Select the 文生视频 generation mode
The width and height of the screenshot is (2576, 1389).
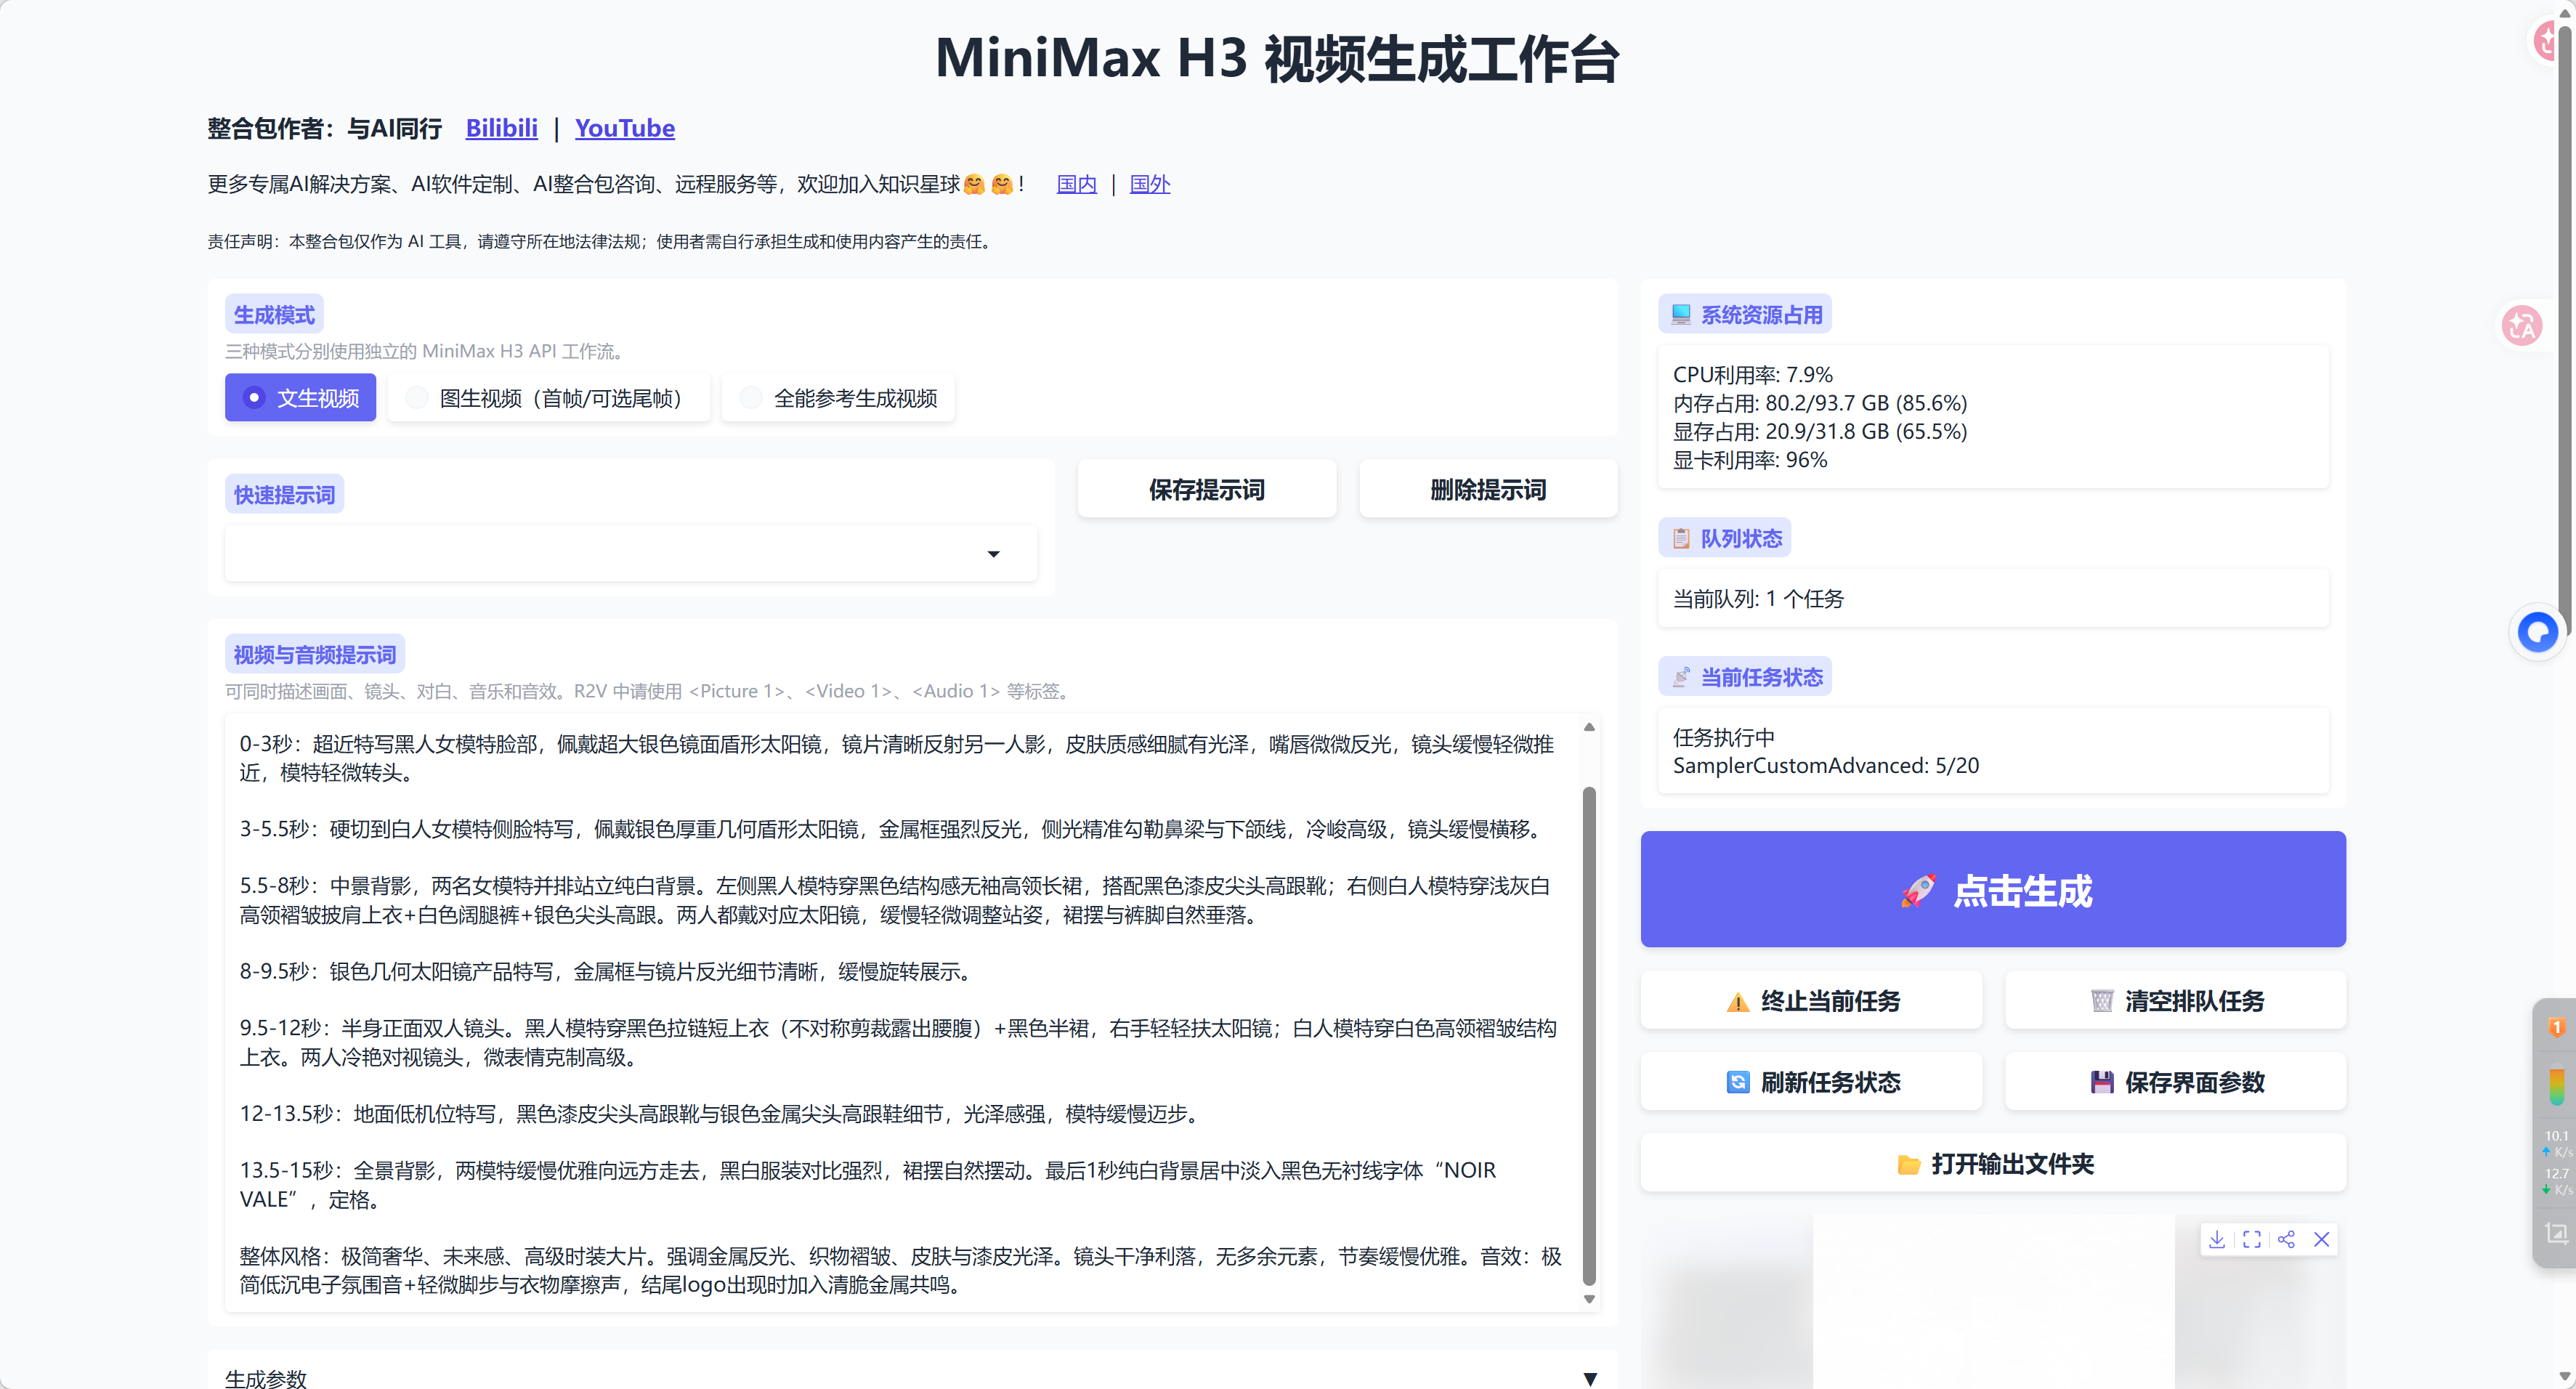tap(300, 398)
